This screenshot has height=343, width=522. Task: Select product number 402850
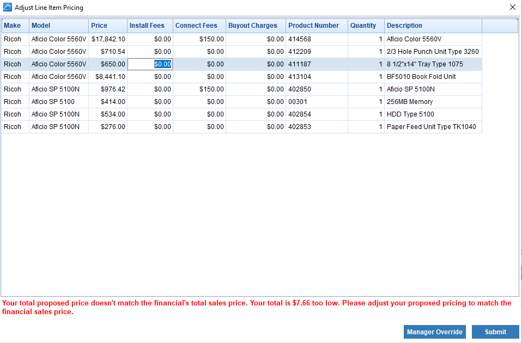317,89
